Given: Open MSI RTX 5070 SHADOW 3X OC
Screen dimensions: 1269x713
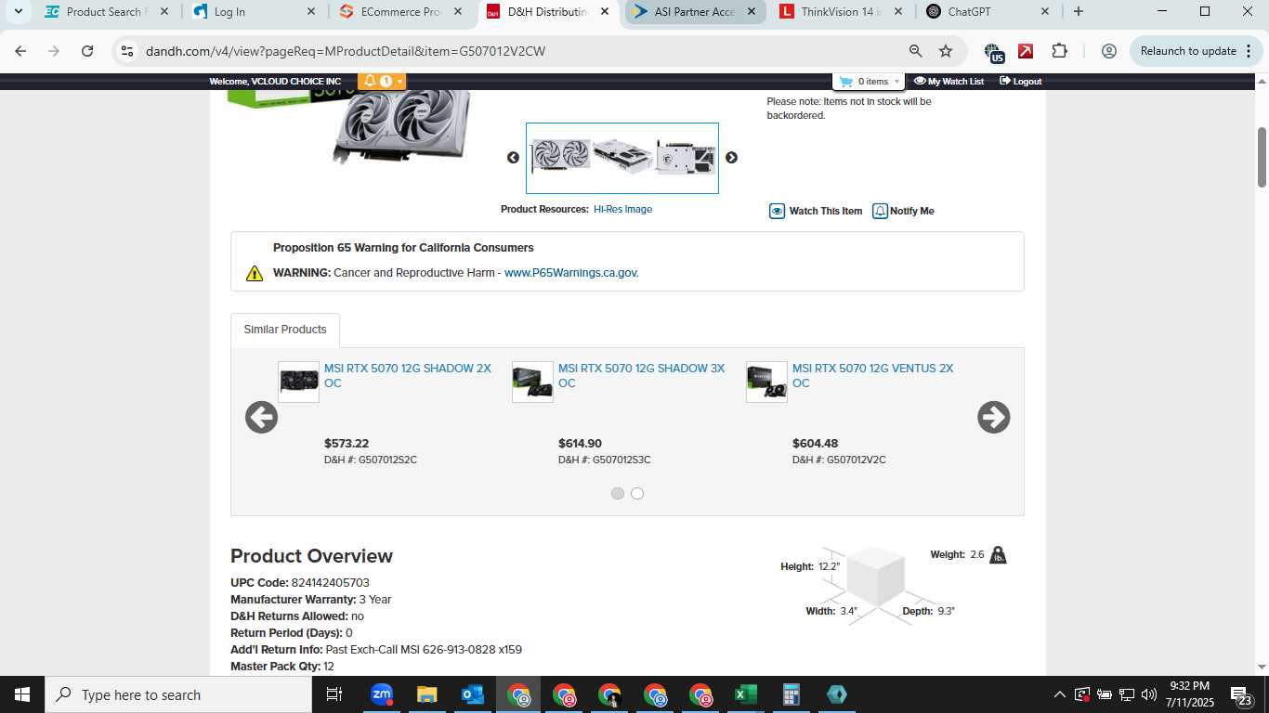Looking at the screenshot, I should tap(642, 376).
